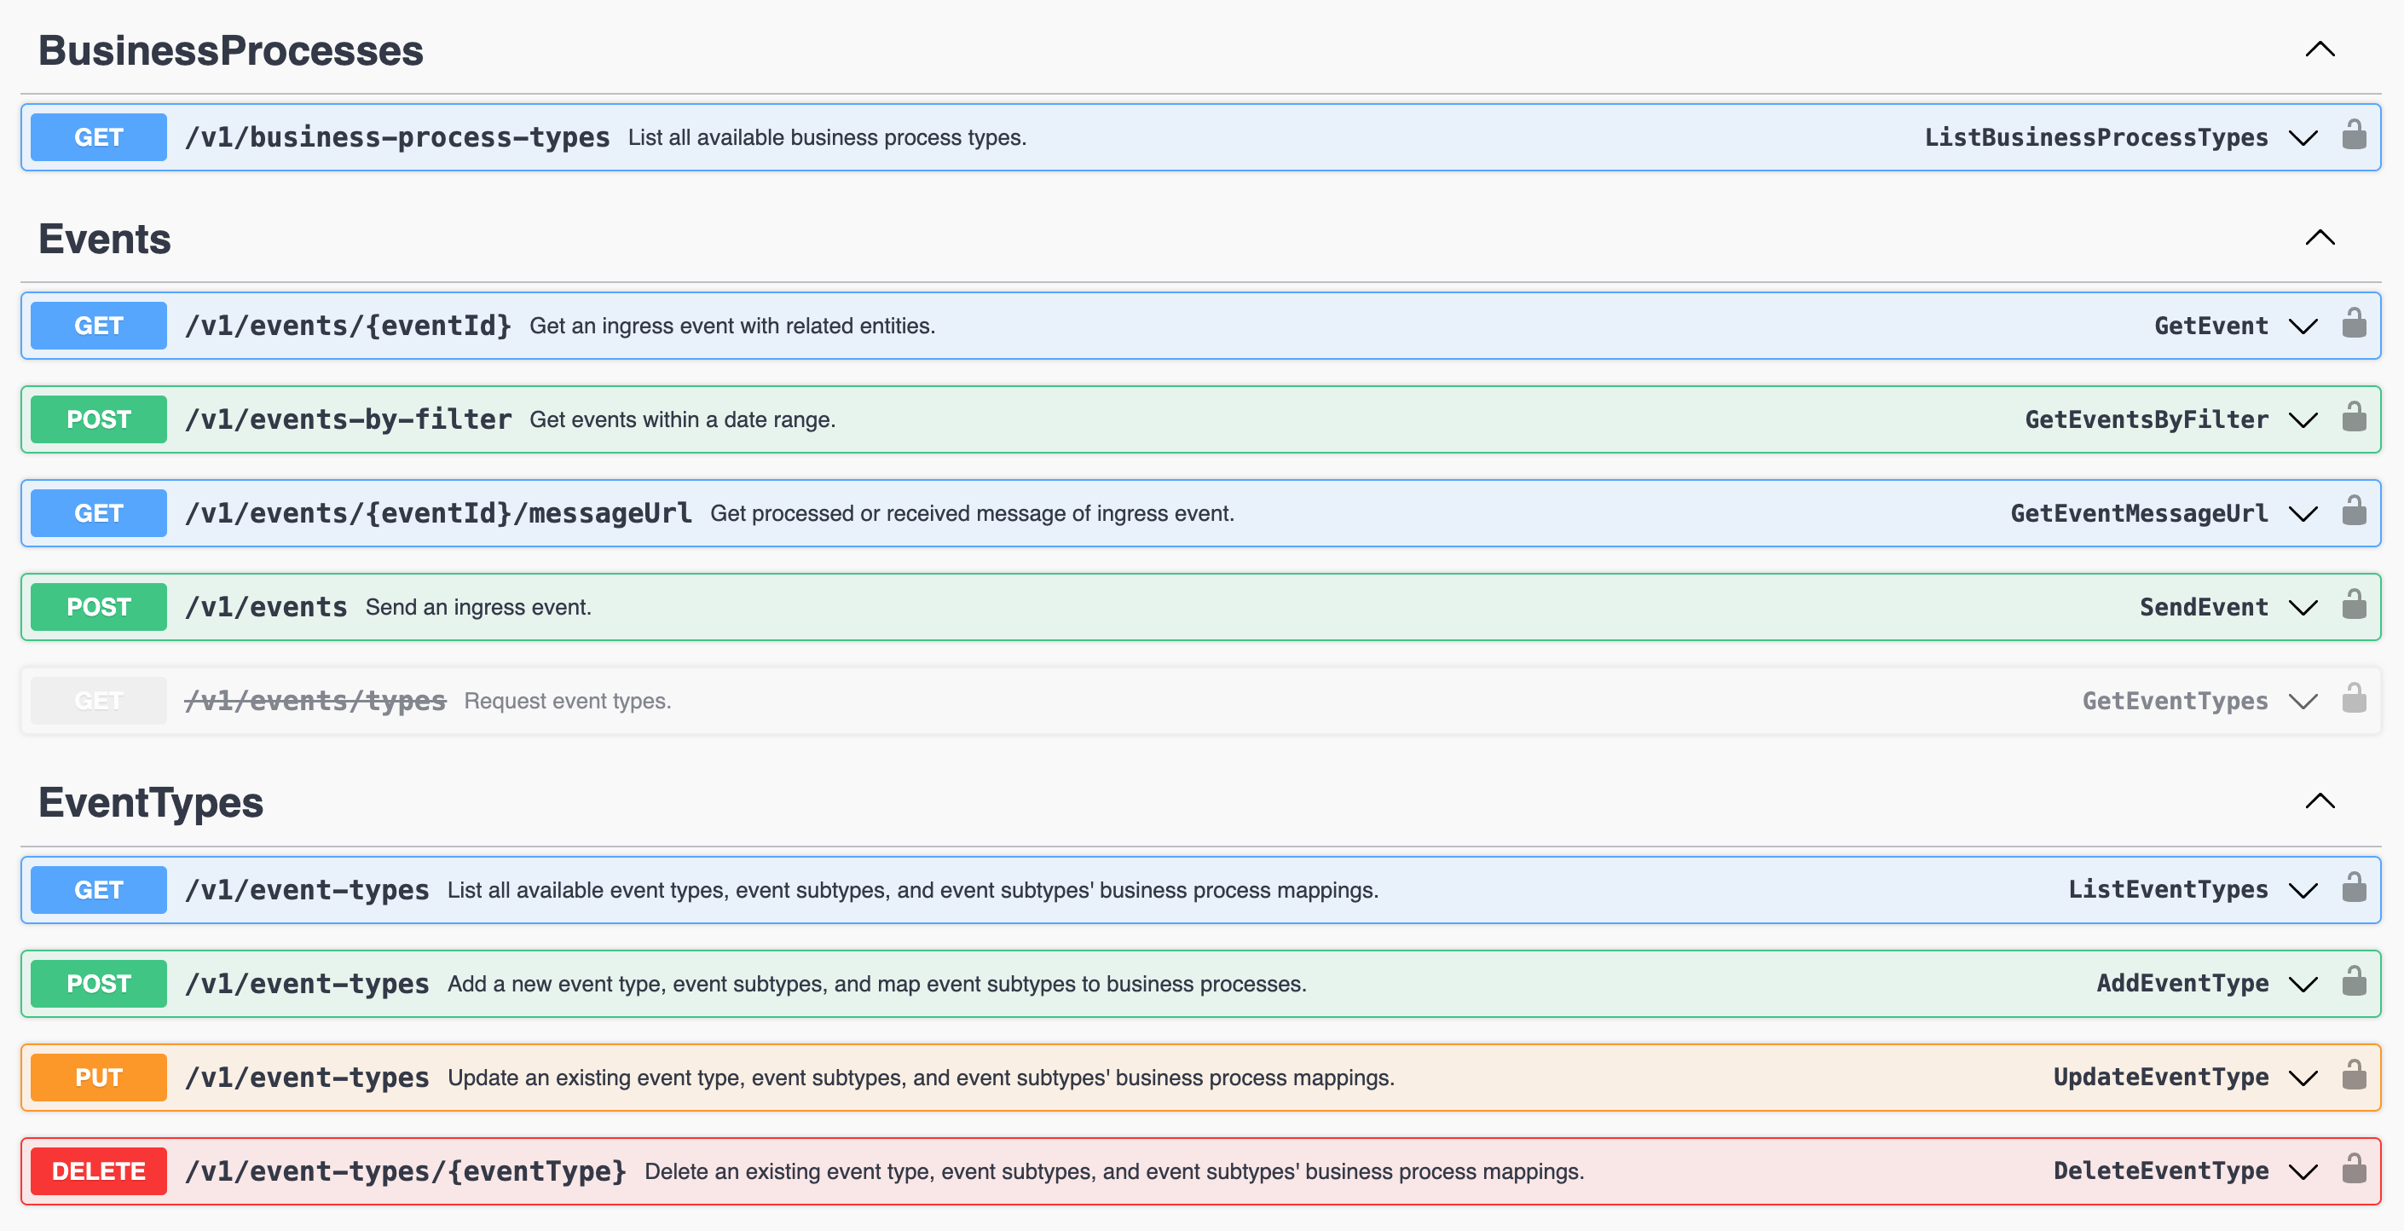Screen dimensions: 2404x1231
Task: Click the strikethrough /v1/events/types path
Action: pyautogui.click(x=315, y=701)
